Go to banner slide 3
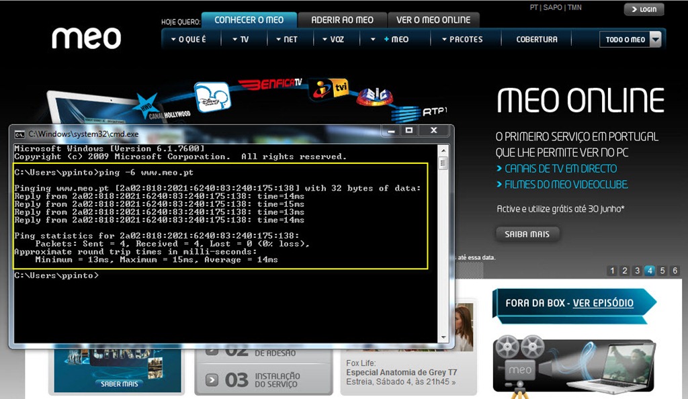Image resolution: width=688 pixels, height=399 pixels. [x=637, y=271]
